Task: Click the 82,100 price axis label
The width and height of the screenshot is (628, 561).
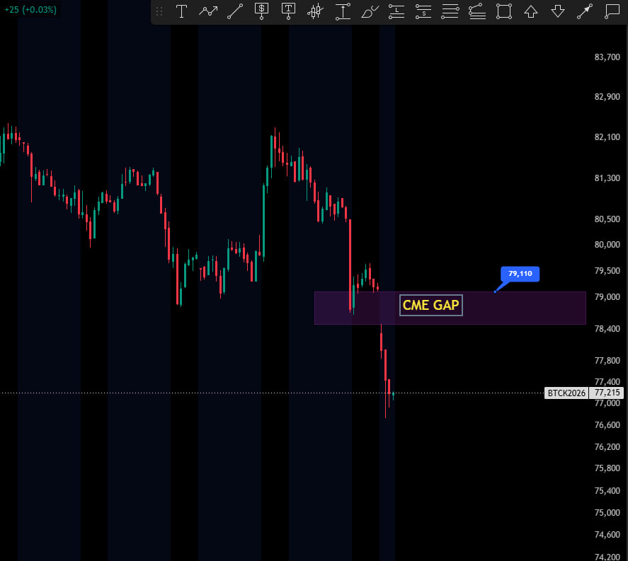Action: 607,137
